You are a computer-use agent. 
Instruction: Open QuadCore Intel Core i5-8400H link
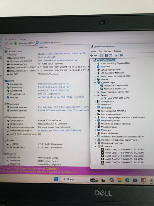[62, 54]
